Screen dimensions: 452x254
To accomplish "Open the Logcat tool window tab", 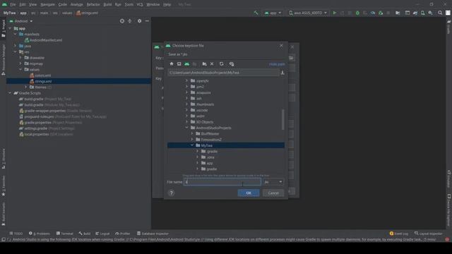I will click(102, 234).
